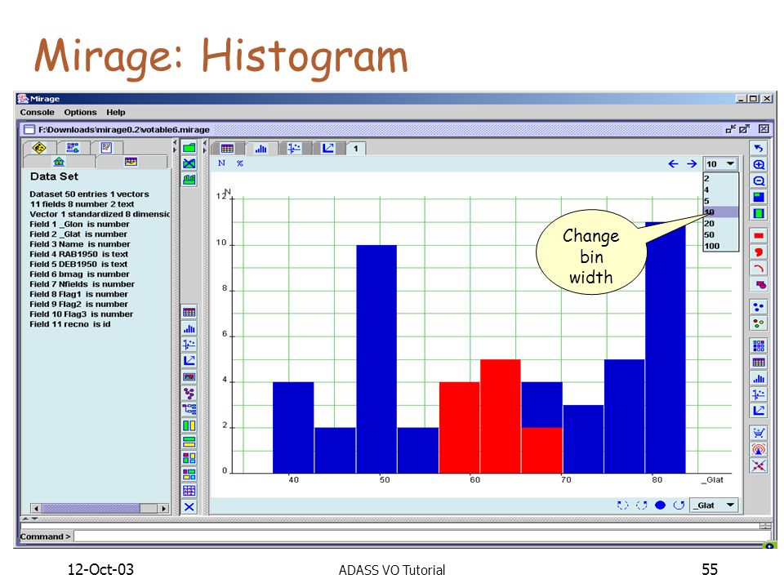
Task: Add a table panel from middle toolbar
Action: coord(189,313)
